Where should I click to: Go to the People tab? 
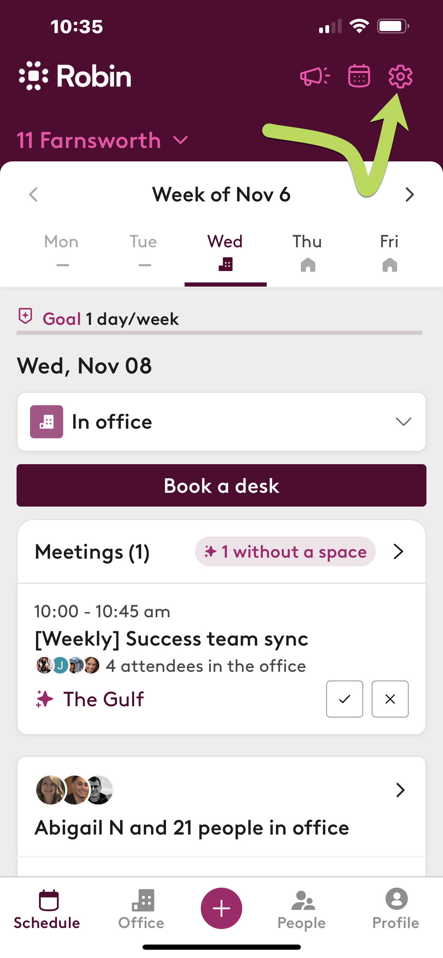[301, 909]
